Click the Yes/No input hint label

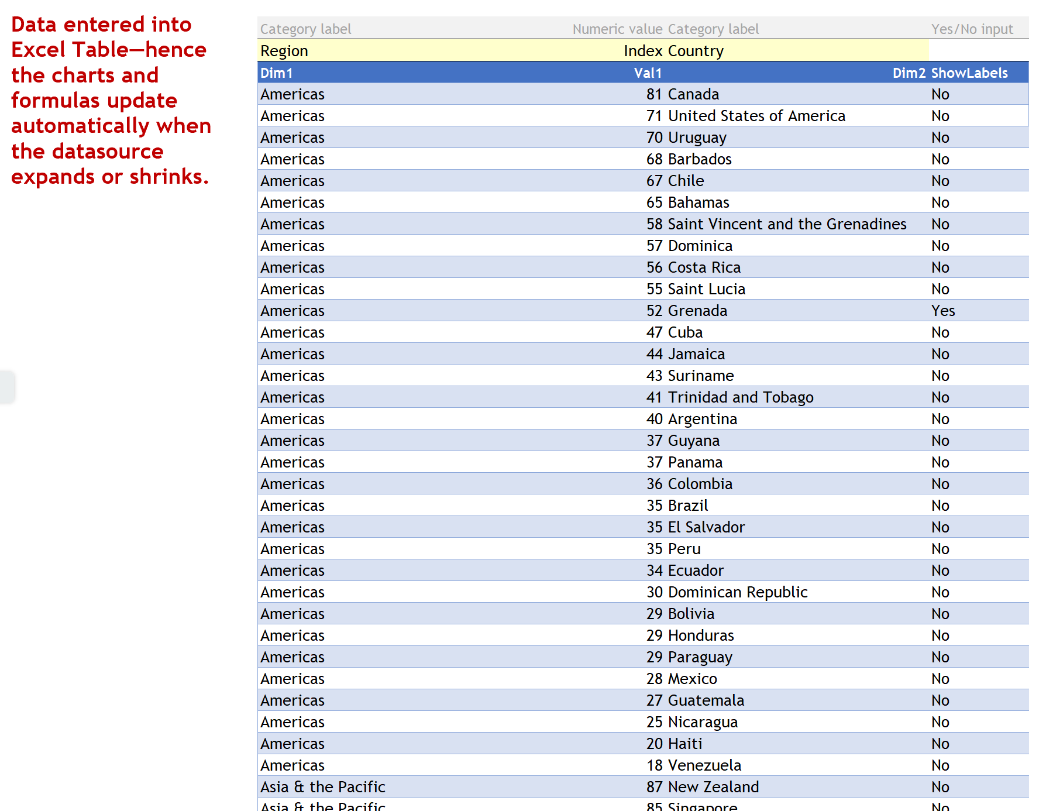point(972,29)
